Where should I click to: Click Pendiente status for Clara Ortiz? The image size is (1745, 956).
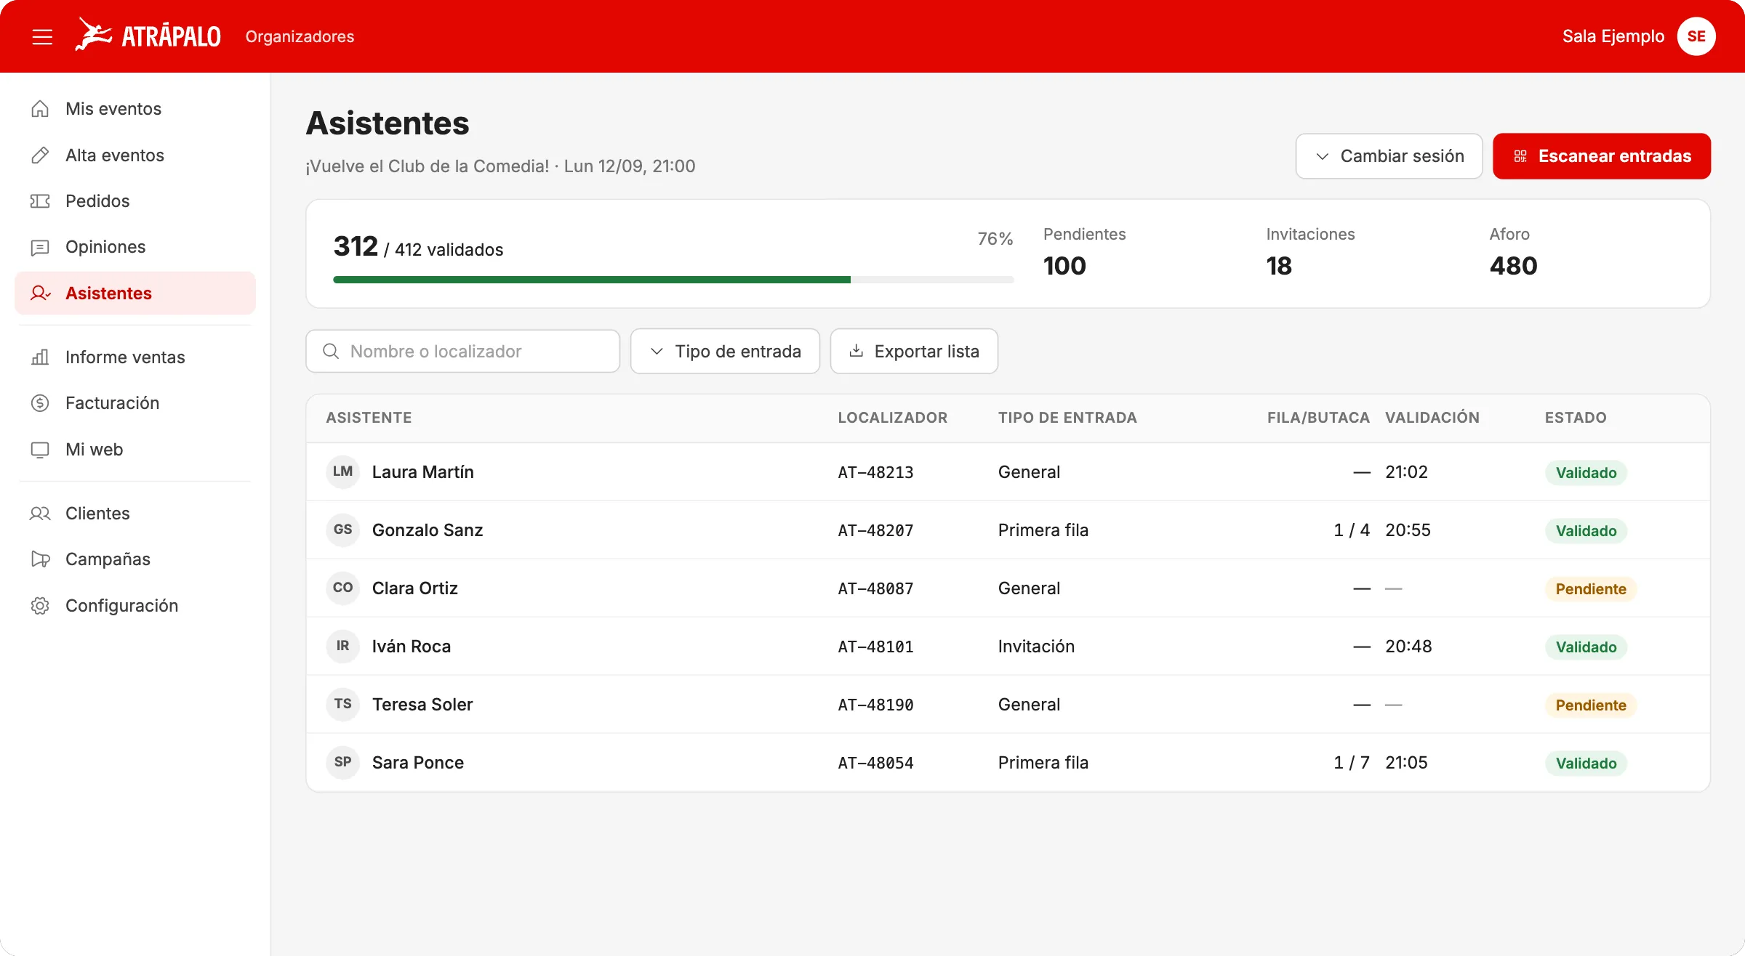point(1591,589)
